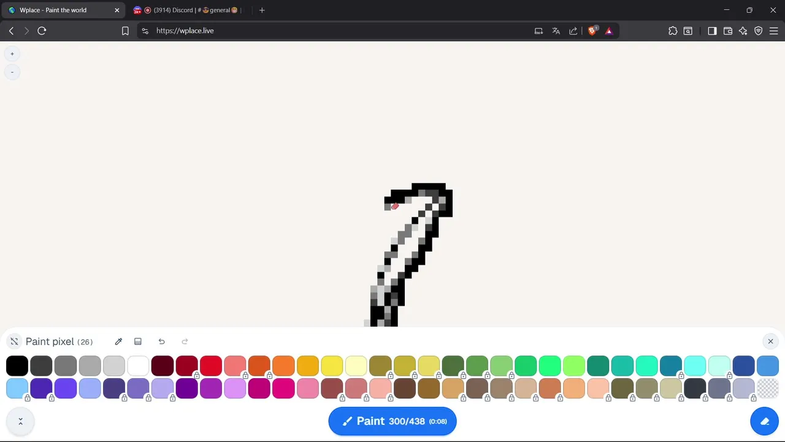Close the Wplace browser tab
This screenshot has width=785, height=442.
point(117,10)
